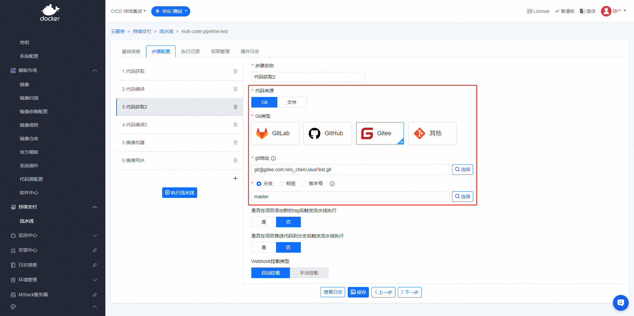Switch to the 执行记录 tab

click(x=191, y=51)
